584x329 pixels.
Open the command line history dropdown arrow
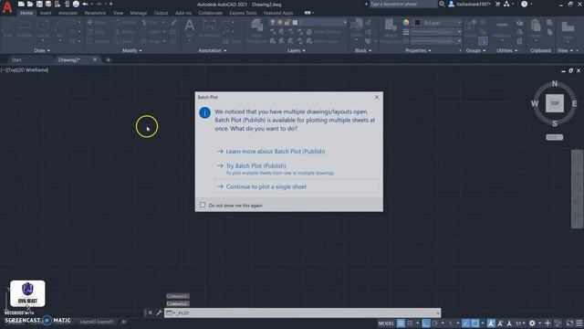(438, 313)
